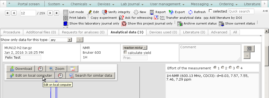Open the reaction mixture dropdown
269x98 pixels.
135,48
